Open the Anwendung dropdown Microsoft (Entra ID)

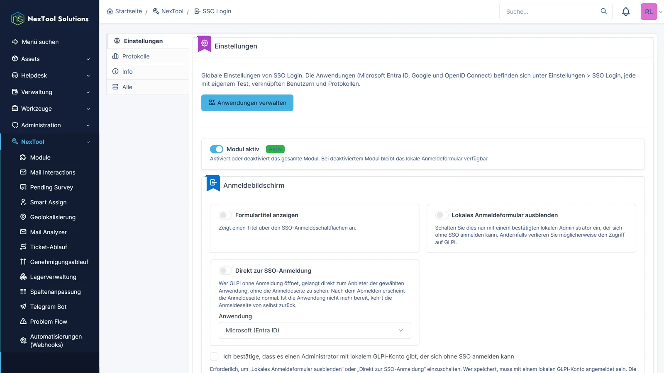(x=315, y=330)
